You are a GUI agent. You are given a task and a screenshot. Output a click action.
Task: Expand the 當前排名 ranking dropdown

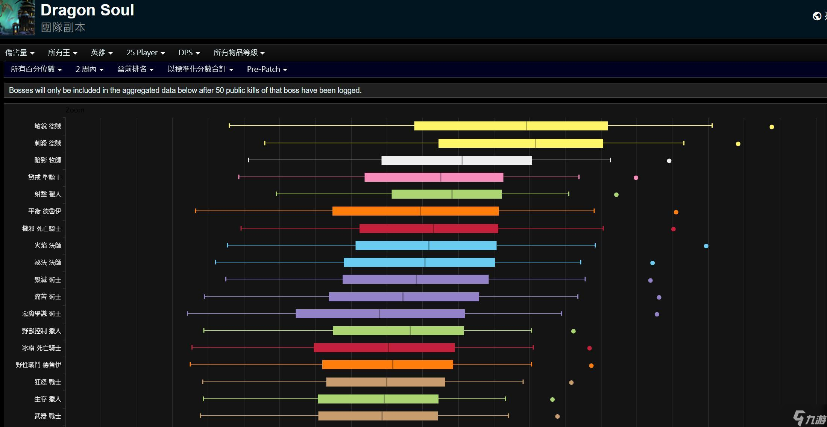point(135,69)
